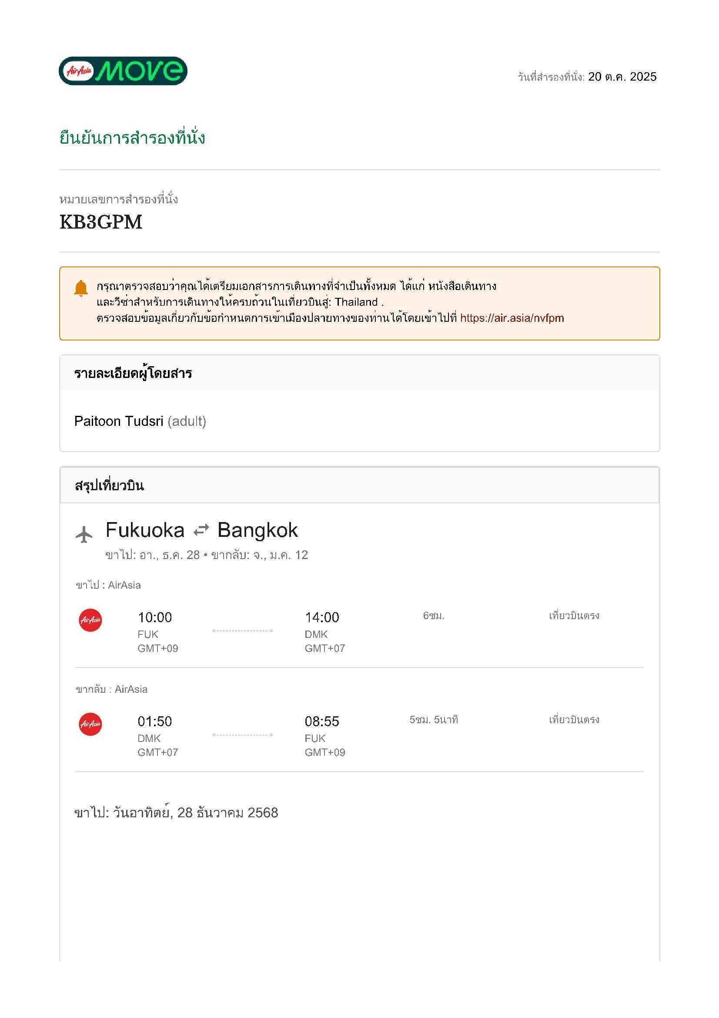719x1018 pixels.
Task: Click the AirAsia MOVE logo
Action: click(123, 71)
